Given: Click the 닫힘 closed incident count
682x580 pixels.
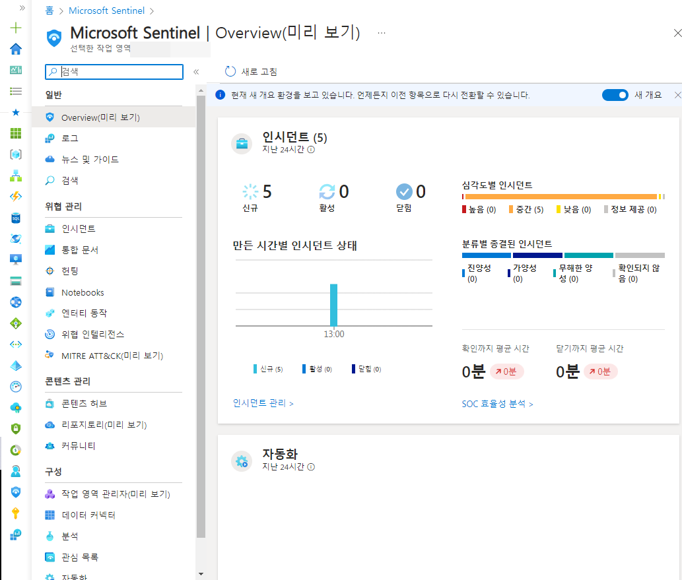Looking at the screenshot, I should [421, 192].
